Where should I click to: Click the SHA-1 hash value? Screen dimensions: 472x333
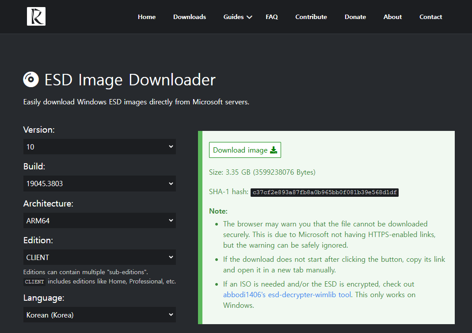click(324, 192)
